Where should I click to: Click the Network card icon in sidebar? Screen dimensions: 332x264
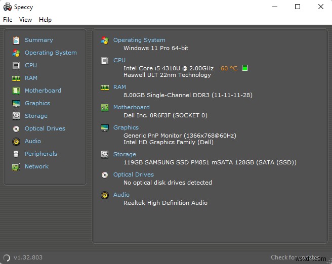click(16, 166)
